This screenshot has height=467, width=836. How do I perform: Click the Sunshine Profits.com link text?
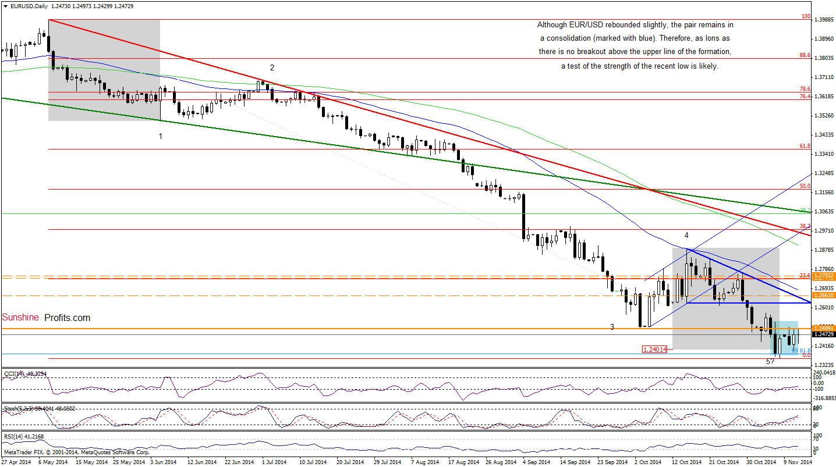[47, 318]
